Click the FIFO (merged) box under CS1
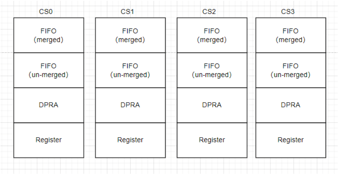349x177 pixels. coord(130,35)
